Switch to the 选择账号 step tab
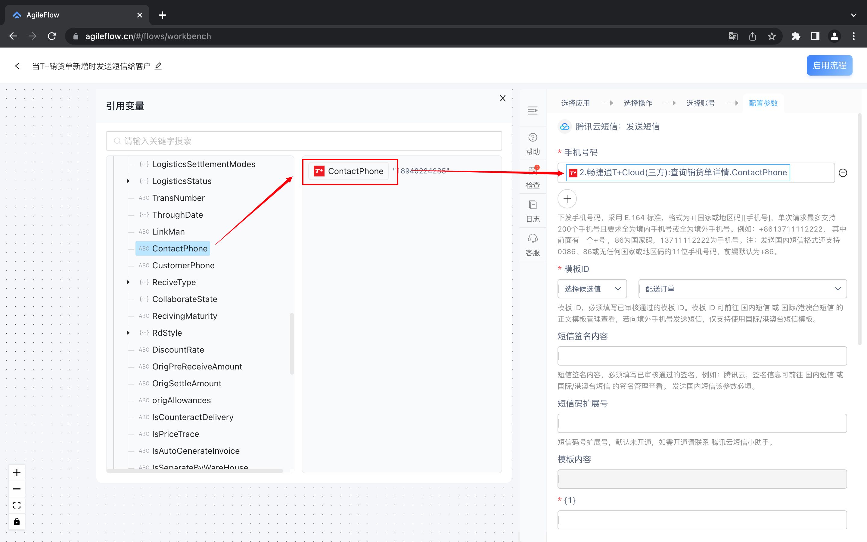Screen dimensions: 867x542 (701, 103)
